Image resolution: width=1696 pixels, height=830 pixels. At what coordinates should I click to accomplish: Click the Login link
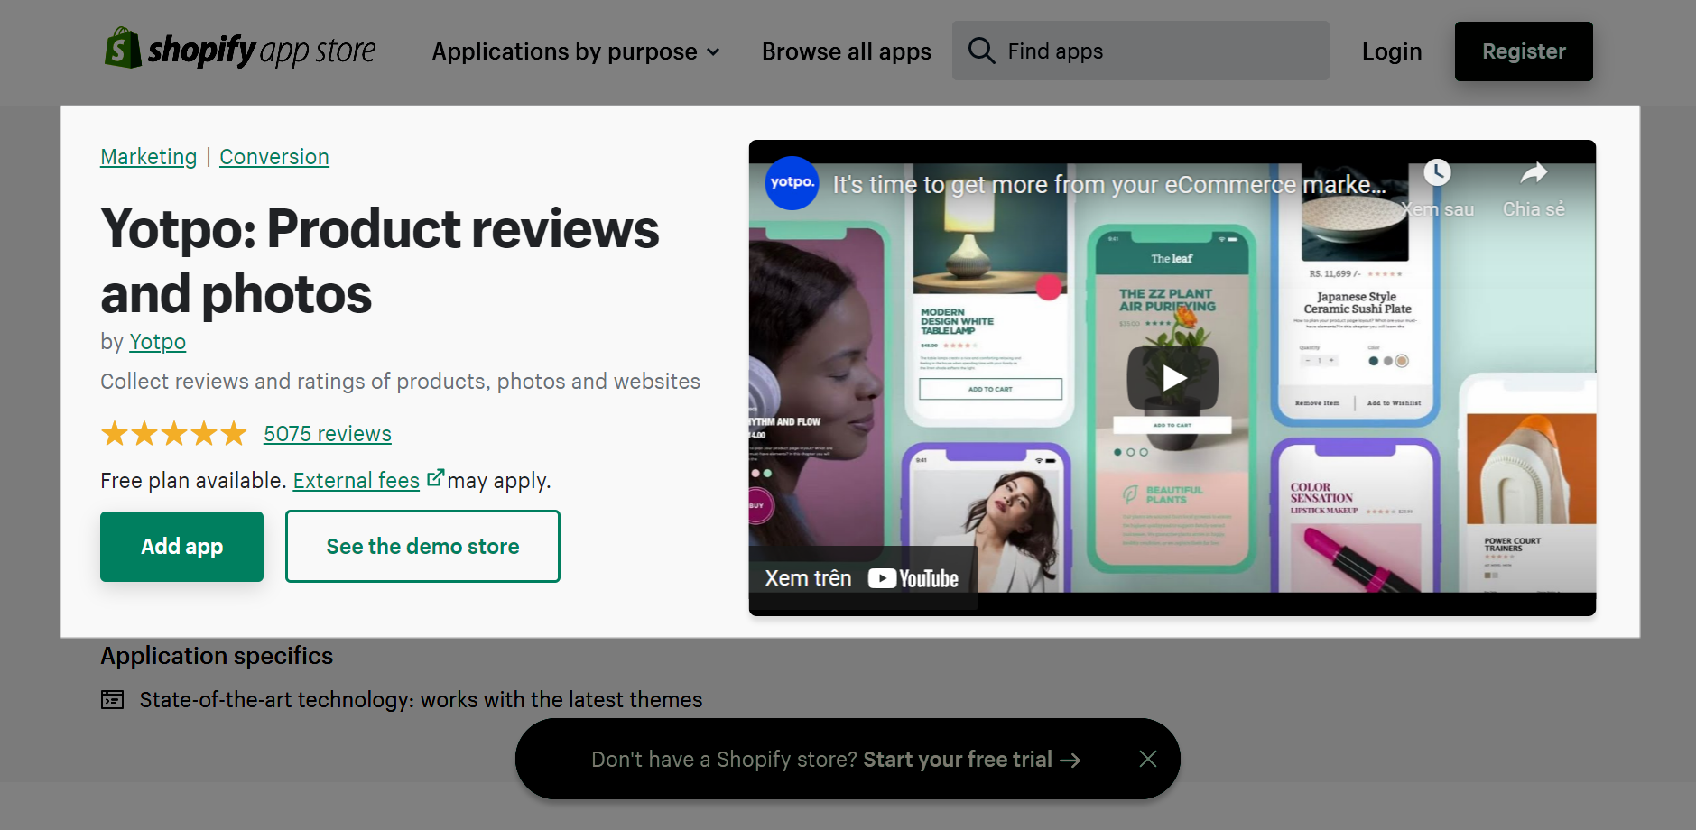click(x=1391, y=51)
